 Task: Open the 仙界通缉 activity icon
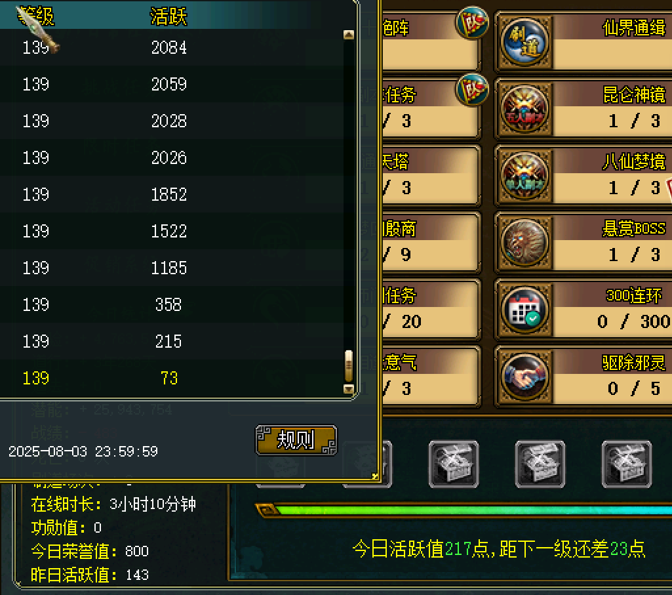click(524, 43)
